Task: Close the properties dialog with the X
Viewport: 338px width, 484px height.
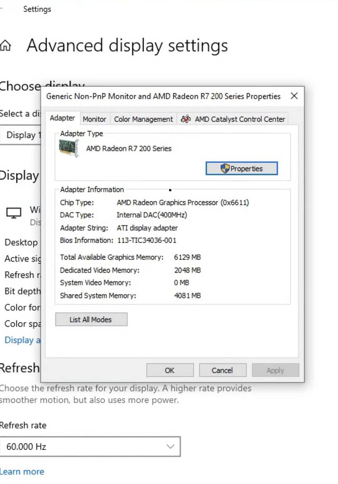Action: 294,96
